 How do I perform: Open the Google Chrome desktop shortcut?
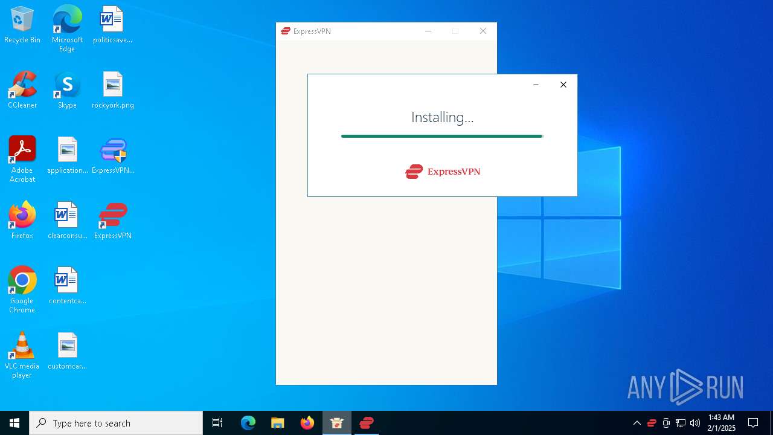(x=22, y=290)
